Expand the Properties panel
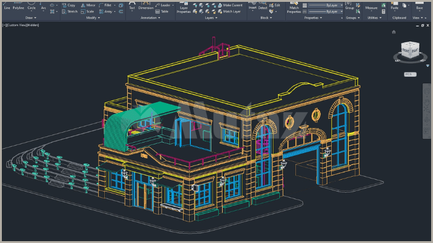This screenshot has width=433, height=243. (313, 17)
